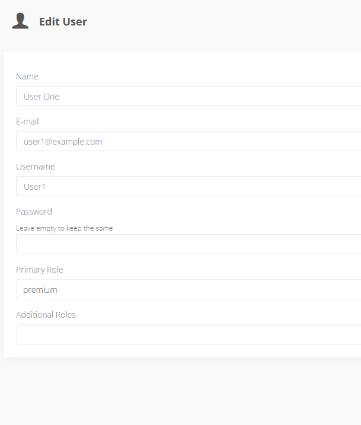
Task: Click the Additional Roles label
Action: click(46, 315)
